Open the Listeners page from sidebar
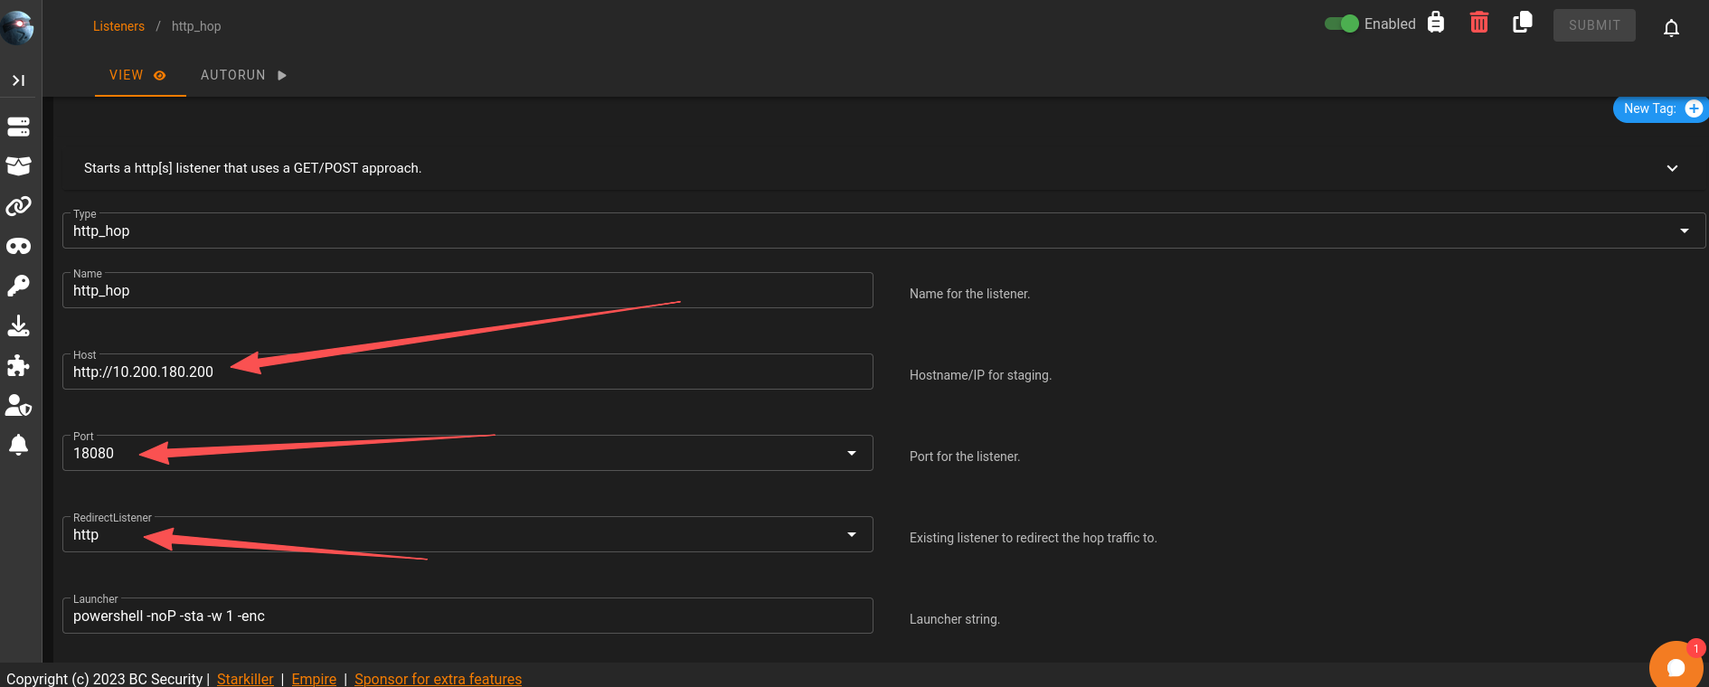The width and height of the screenshot is (1709, 687). [18, 127]
